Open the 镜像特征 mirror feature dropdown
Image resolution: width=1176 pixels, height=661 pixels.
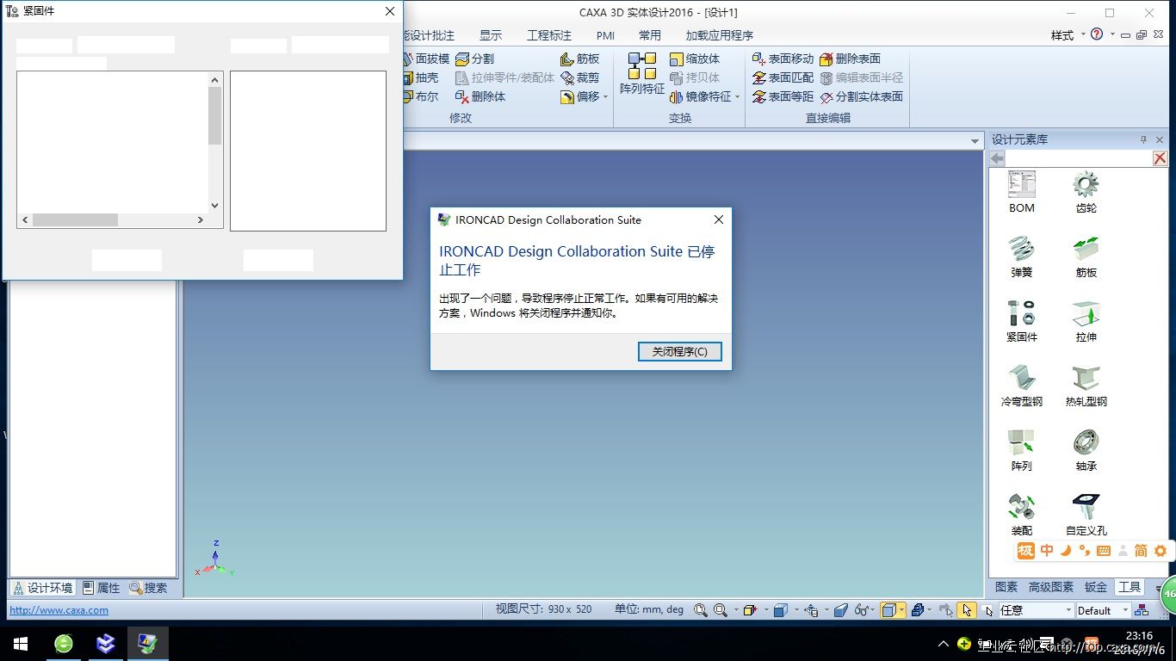[738, 97]
